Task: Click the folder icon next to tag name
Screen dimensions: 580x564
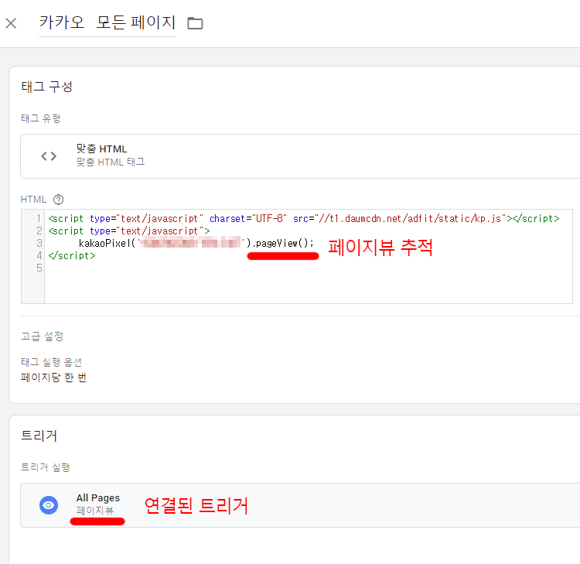Action: click(195, 23)
